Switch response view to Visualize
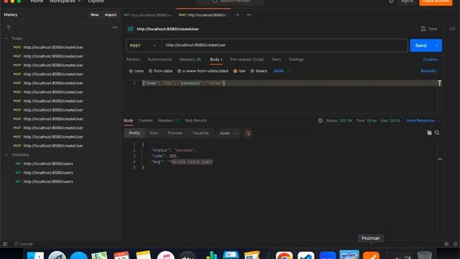This screenshot has width=460, height=259. [x=201, y=133]
